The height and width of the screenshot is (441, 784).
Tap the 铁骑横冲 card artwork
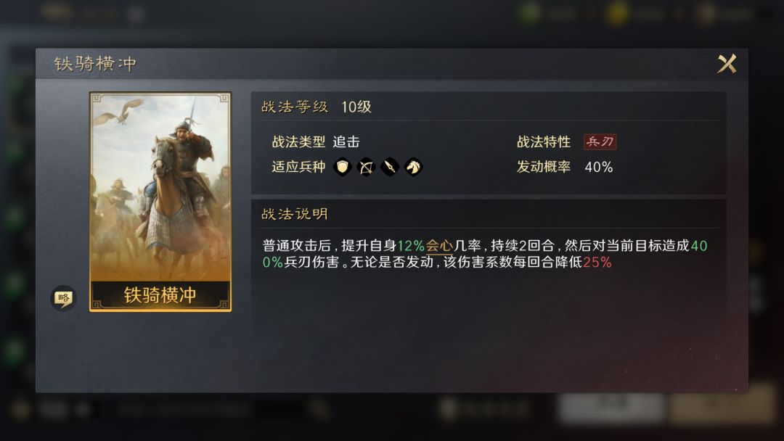(x=160, y=187)
